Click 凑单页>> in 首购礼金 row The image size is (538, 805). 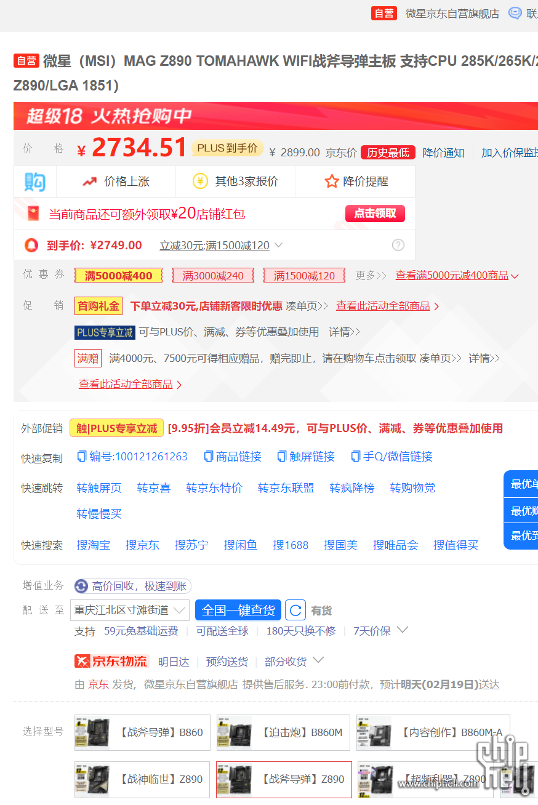(306, 306)
